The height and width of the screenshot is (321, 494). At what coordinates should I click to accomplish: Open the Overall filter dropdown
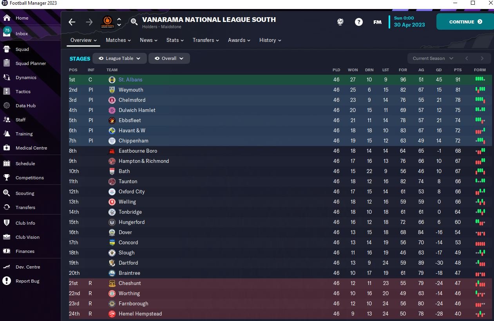pos(169,58)
